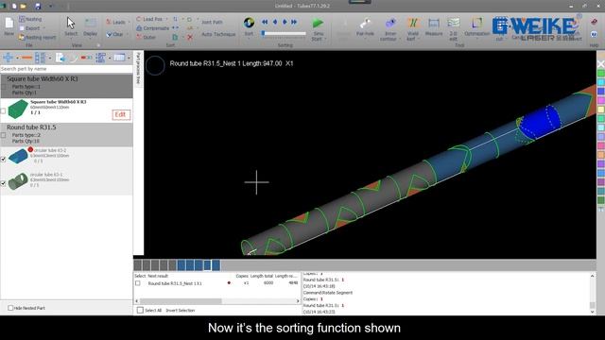Click the Compensate tool
The width and height of the screenshot is (605, 340).
tap(152, 28)
